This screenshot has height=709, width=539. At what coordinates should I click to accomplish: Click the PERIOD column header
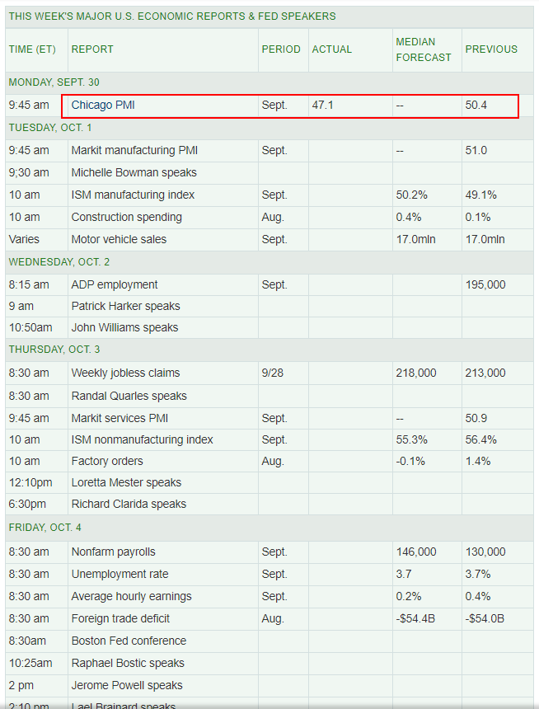(x=281, y=49)
